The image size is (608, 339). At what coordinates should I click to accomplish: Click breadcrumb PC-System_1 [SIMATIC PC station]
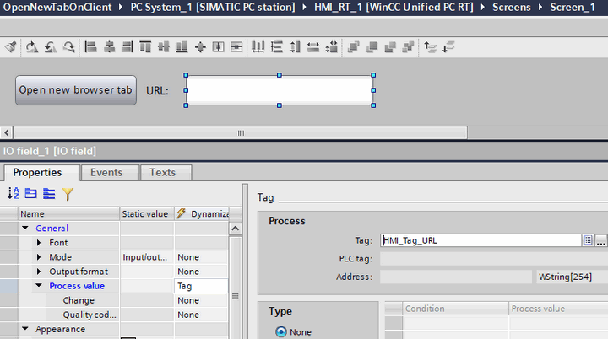(213, 8)
